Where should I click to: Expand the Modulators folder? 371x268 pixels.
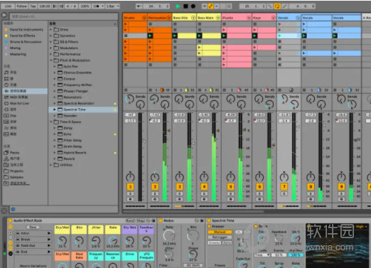pos(50,48)
